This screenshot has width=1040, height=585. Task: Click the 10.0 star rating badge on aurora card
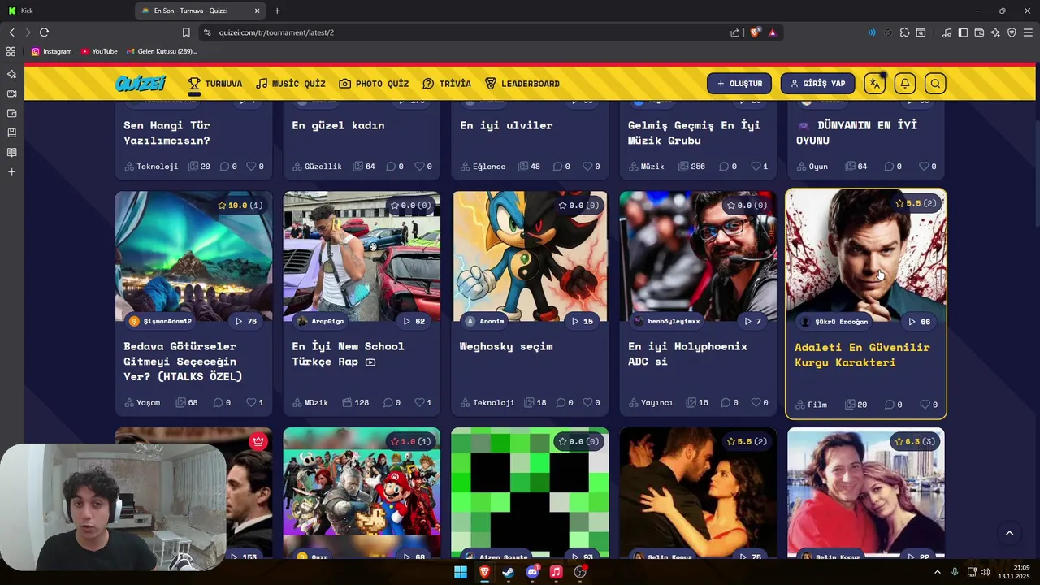[240, 206]
